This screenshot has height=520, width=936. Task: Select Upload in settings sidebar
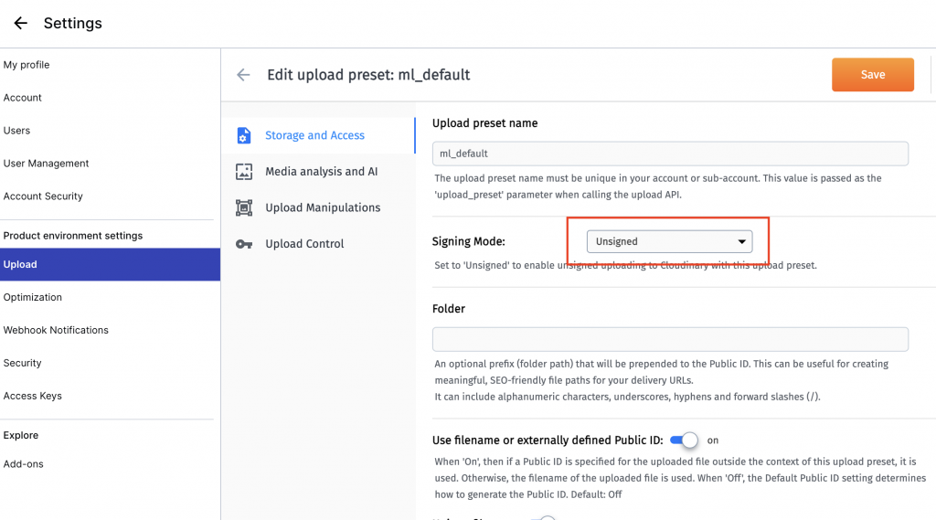click(x=20, y=264)
